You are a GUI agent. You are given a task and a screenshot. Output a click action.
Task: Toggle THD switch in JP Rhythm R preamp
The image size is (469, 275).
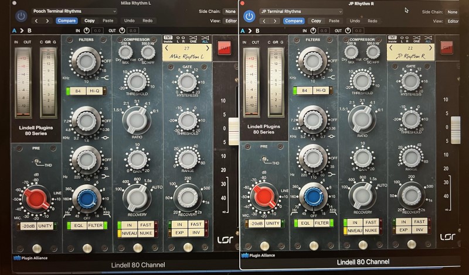[x=265, y=160]
